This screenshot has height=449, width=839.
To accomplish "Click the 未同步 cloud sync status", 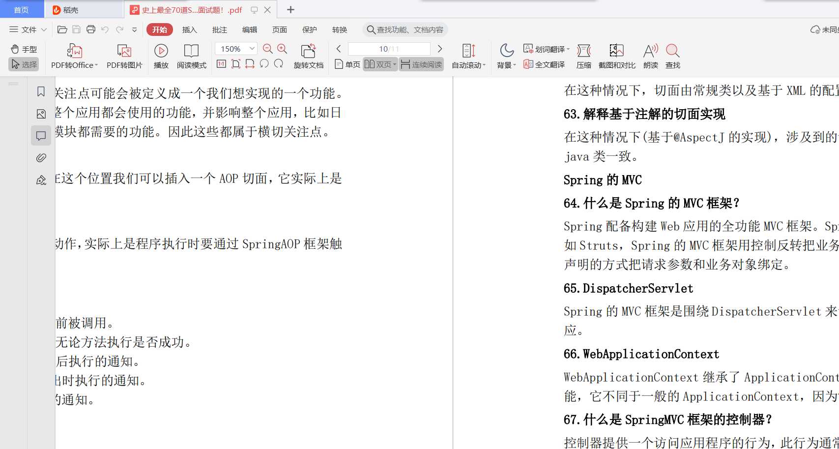I will 825,30.
